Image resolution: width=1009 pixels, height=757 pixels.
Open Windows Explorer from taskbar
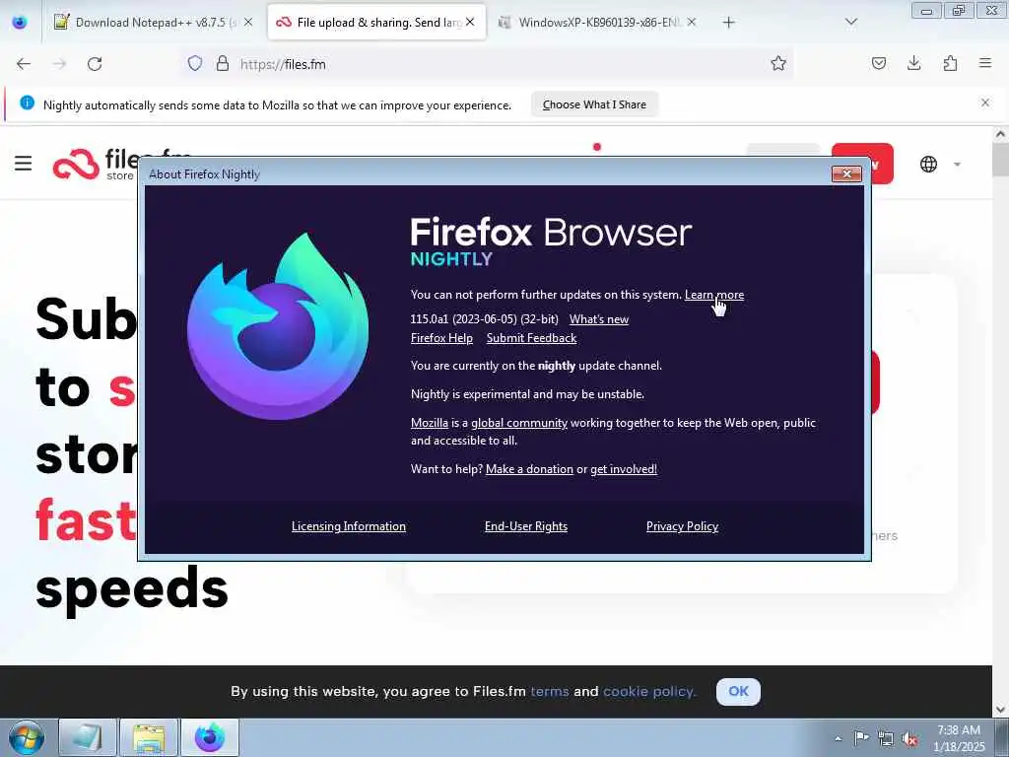pyautogui.click(x=149, y=737)
